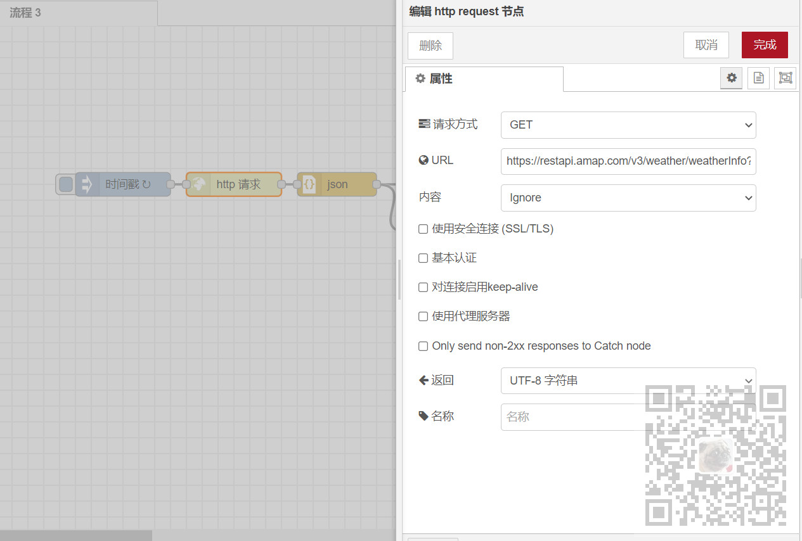The image size is (802, 541).
Task: Click the 取消 button
Action: click(x=706, y=45)
